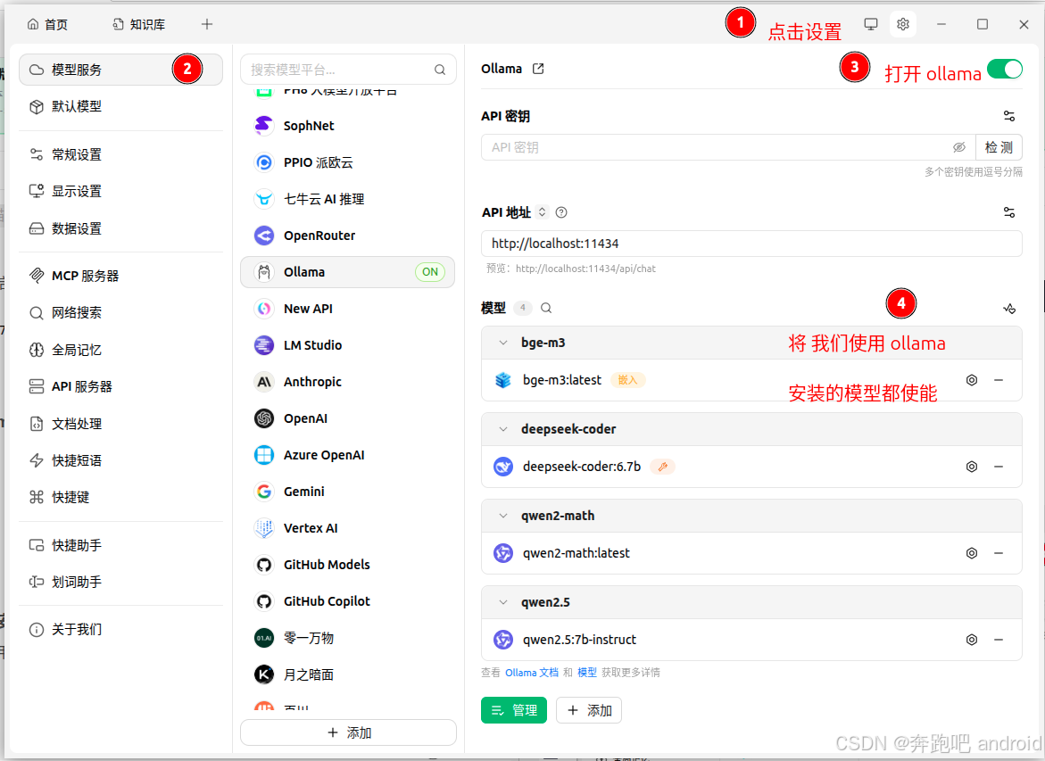Select SophNet provider
This screenshot has height=761, width=1045.
pos(347,126)
